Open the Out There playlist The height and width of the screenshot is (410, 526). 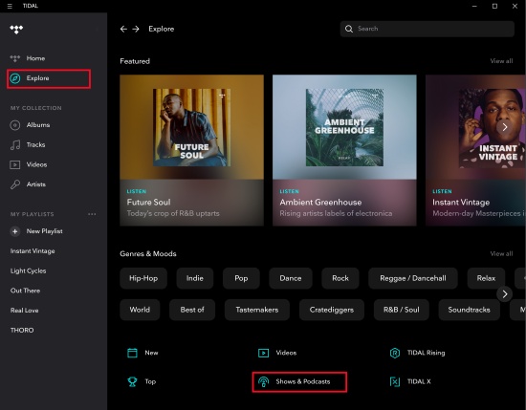[25, 291]
